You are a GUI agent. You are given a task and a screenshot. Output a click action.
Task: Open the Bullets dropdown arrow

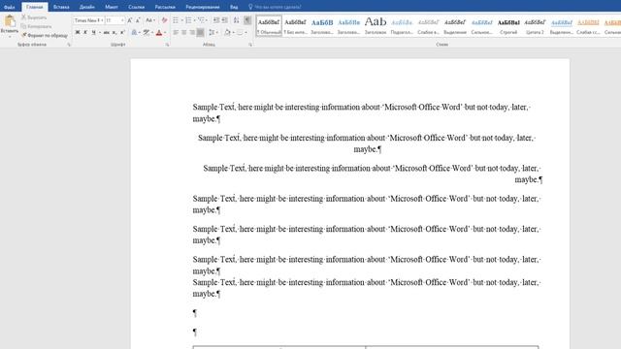[181, 20]
